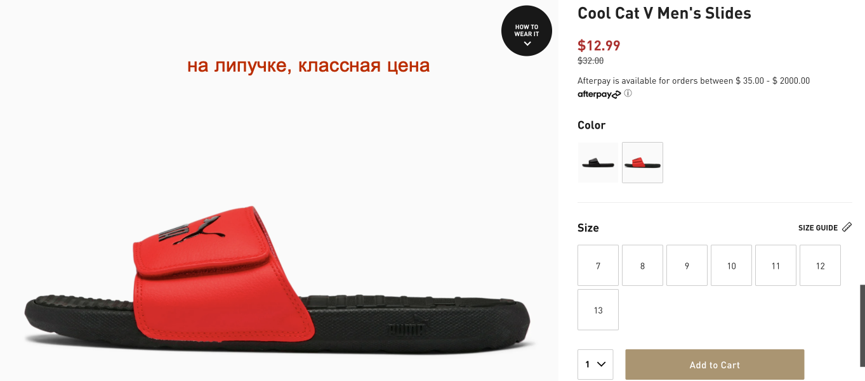Click the Cool Cat V Men's Slides title
Image resolution: width=865 pixels, height=381 pixels.
(664, 13)
